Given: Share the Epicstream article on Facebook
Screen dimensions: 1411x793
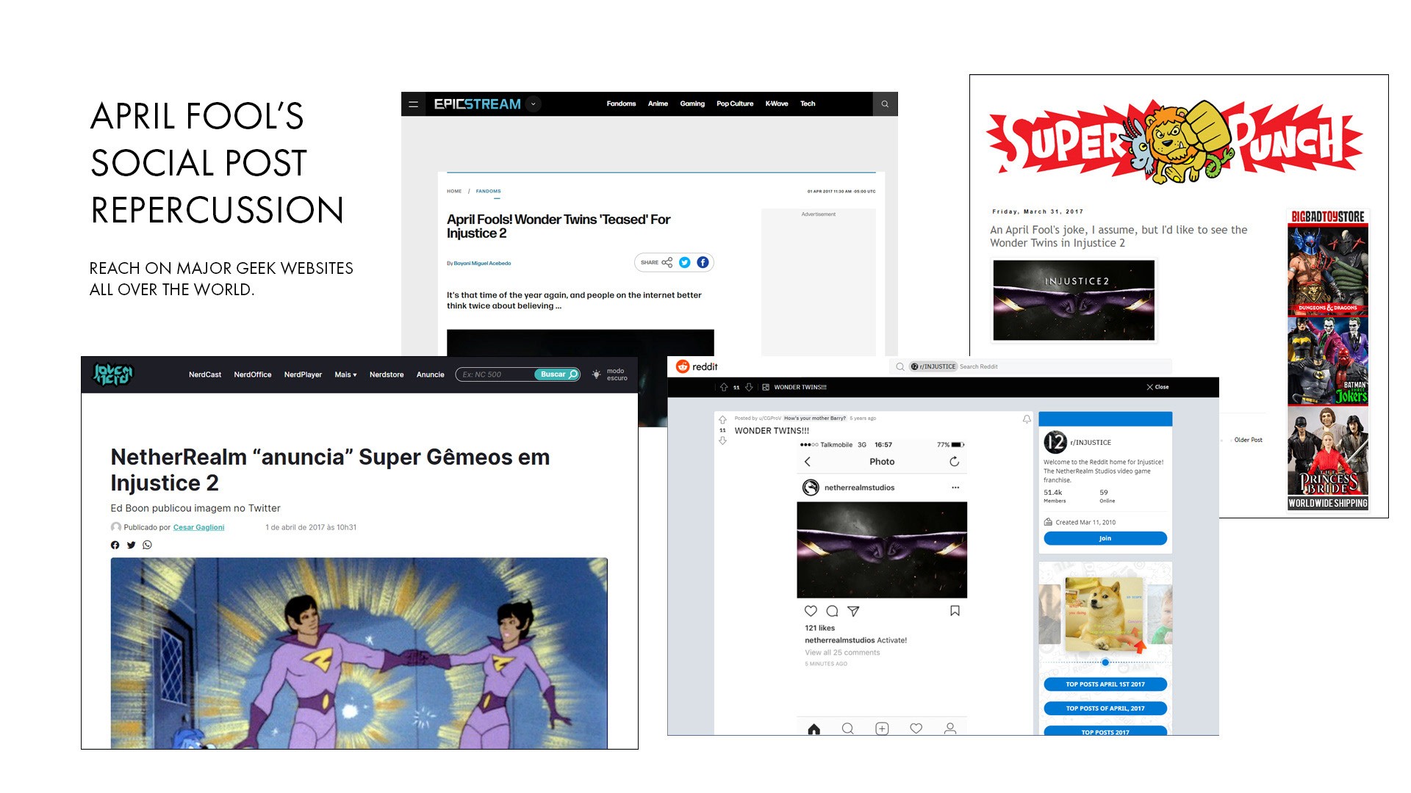Looking at the screenshot, I should (703, 262).
